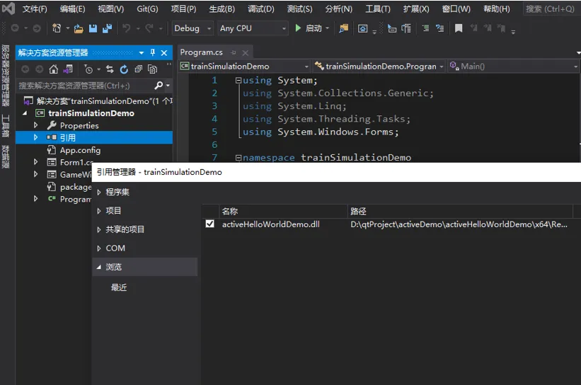Screen dimensions: 581x385
Task: Click the comment out lines icon
Action: 426,28
